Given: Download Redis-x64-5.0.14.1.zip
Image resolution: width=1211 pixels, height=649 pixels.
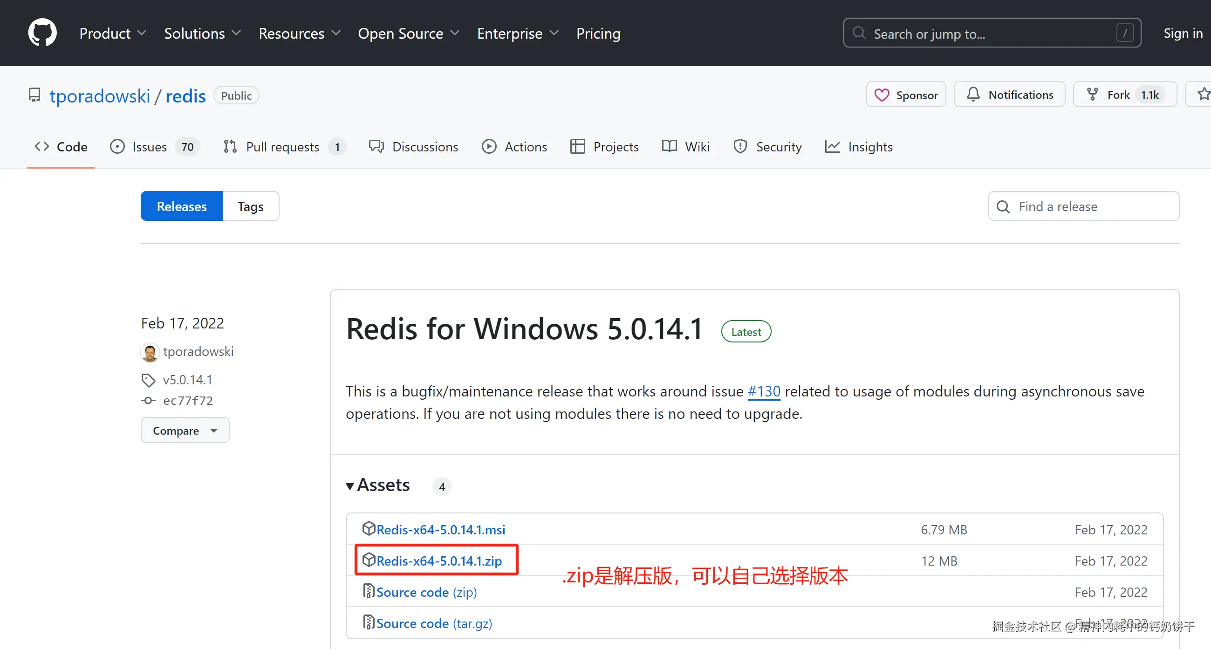Looking at the screenshot, I should (x=438, y=560).
